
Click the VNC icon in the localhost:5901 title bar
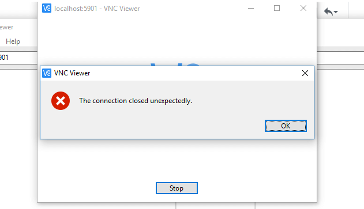pyautogui.click(x=47, y=9)
